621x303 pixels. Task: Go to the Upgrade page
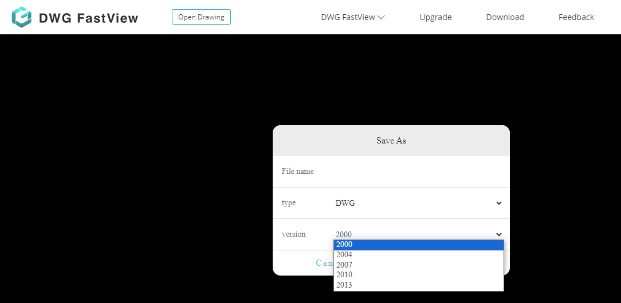click(435, 17)
